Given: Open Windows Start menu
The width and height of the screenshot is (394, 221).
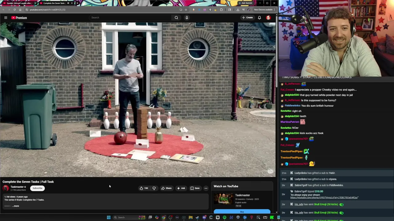Looking at the screenshot, I should (109, 217).
